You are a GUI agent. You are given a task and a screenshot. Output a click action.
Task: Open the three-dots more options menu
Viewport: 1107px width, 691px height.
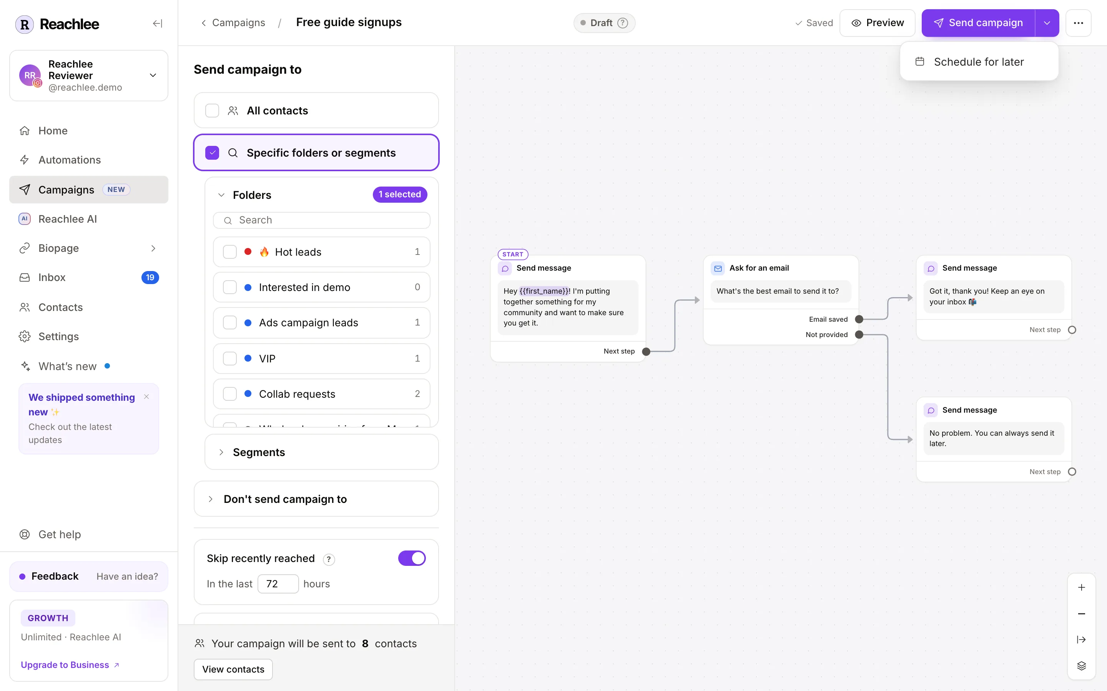point(1078,23)
